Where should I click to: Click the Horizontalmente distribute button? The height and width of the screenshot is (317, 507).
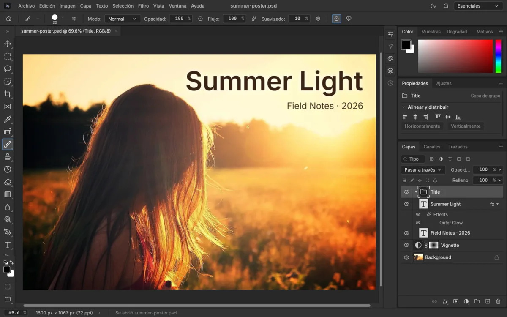(x=422, y=126)
